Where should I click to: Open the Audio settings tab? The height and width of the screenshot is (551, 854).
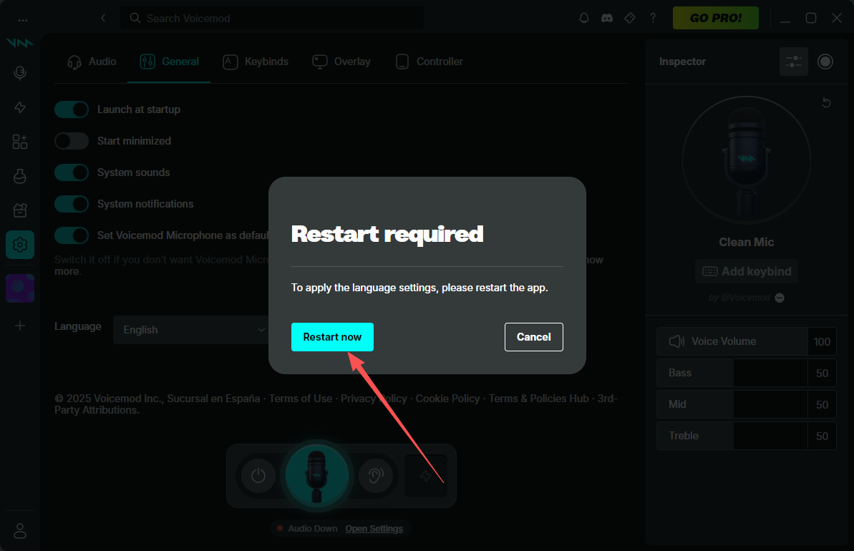pyautogui.click(x=92, y=62)
